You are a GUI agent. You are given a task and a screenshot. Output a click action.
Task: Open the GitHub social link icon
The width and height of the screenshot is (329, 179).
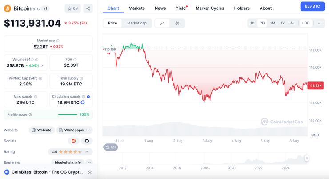(x=87, y=141)
